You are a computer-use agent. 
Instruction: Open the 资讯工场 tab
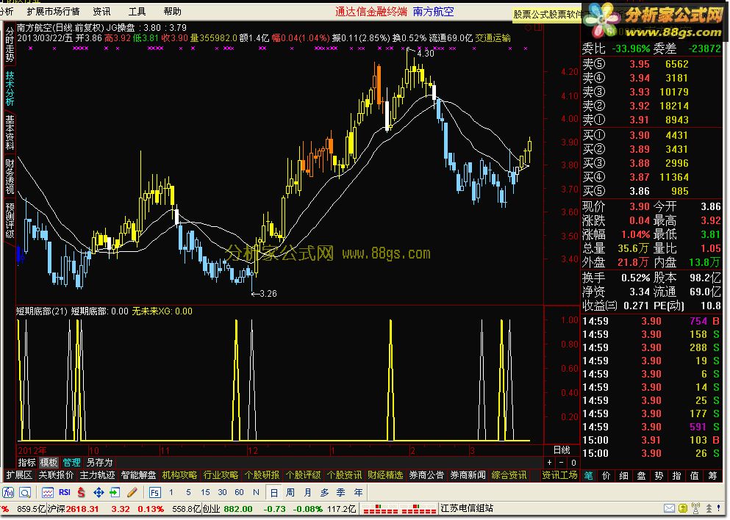pyautogui.click(x=559, y=475)
